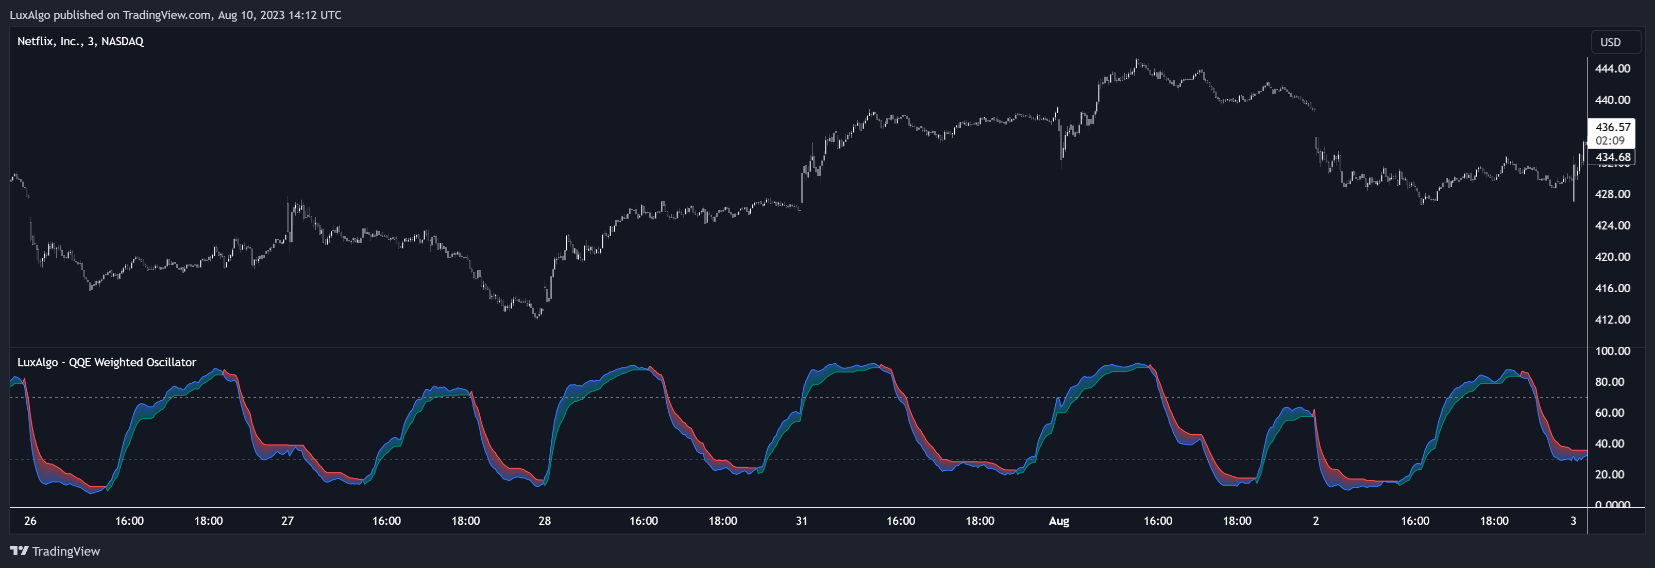Screen dimensions: 1655x568
Task: Click the 31 date marker on time axis
Action: pos(801,521)
